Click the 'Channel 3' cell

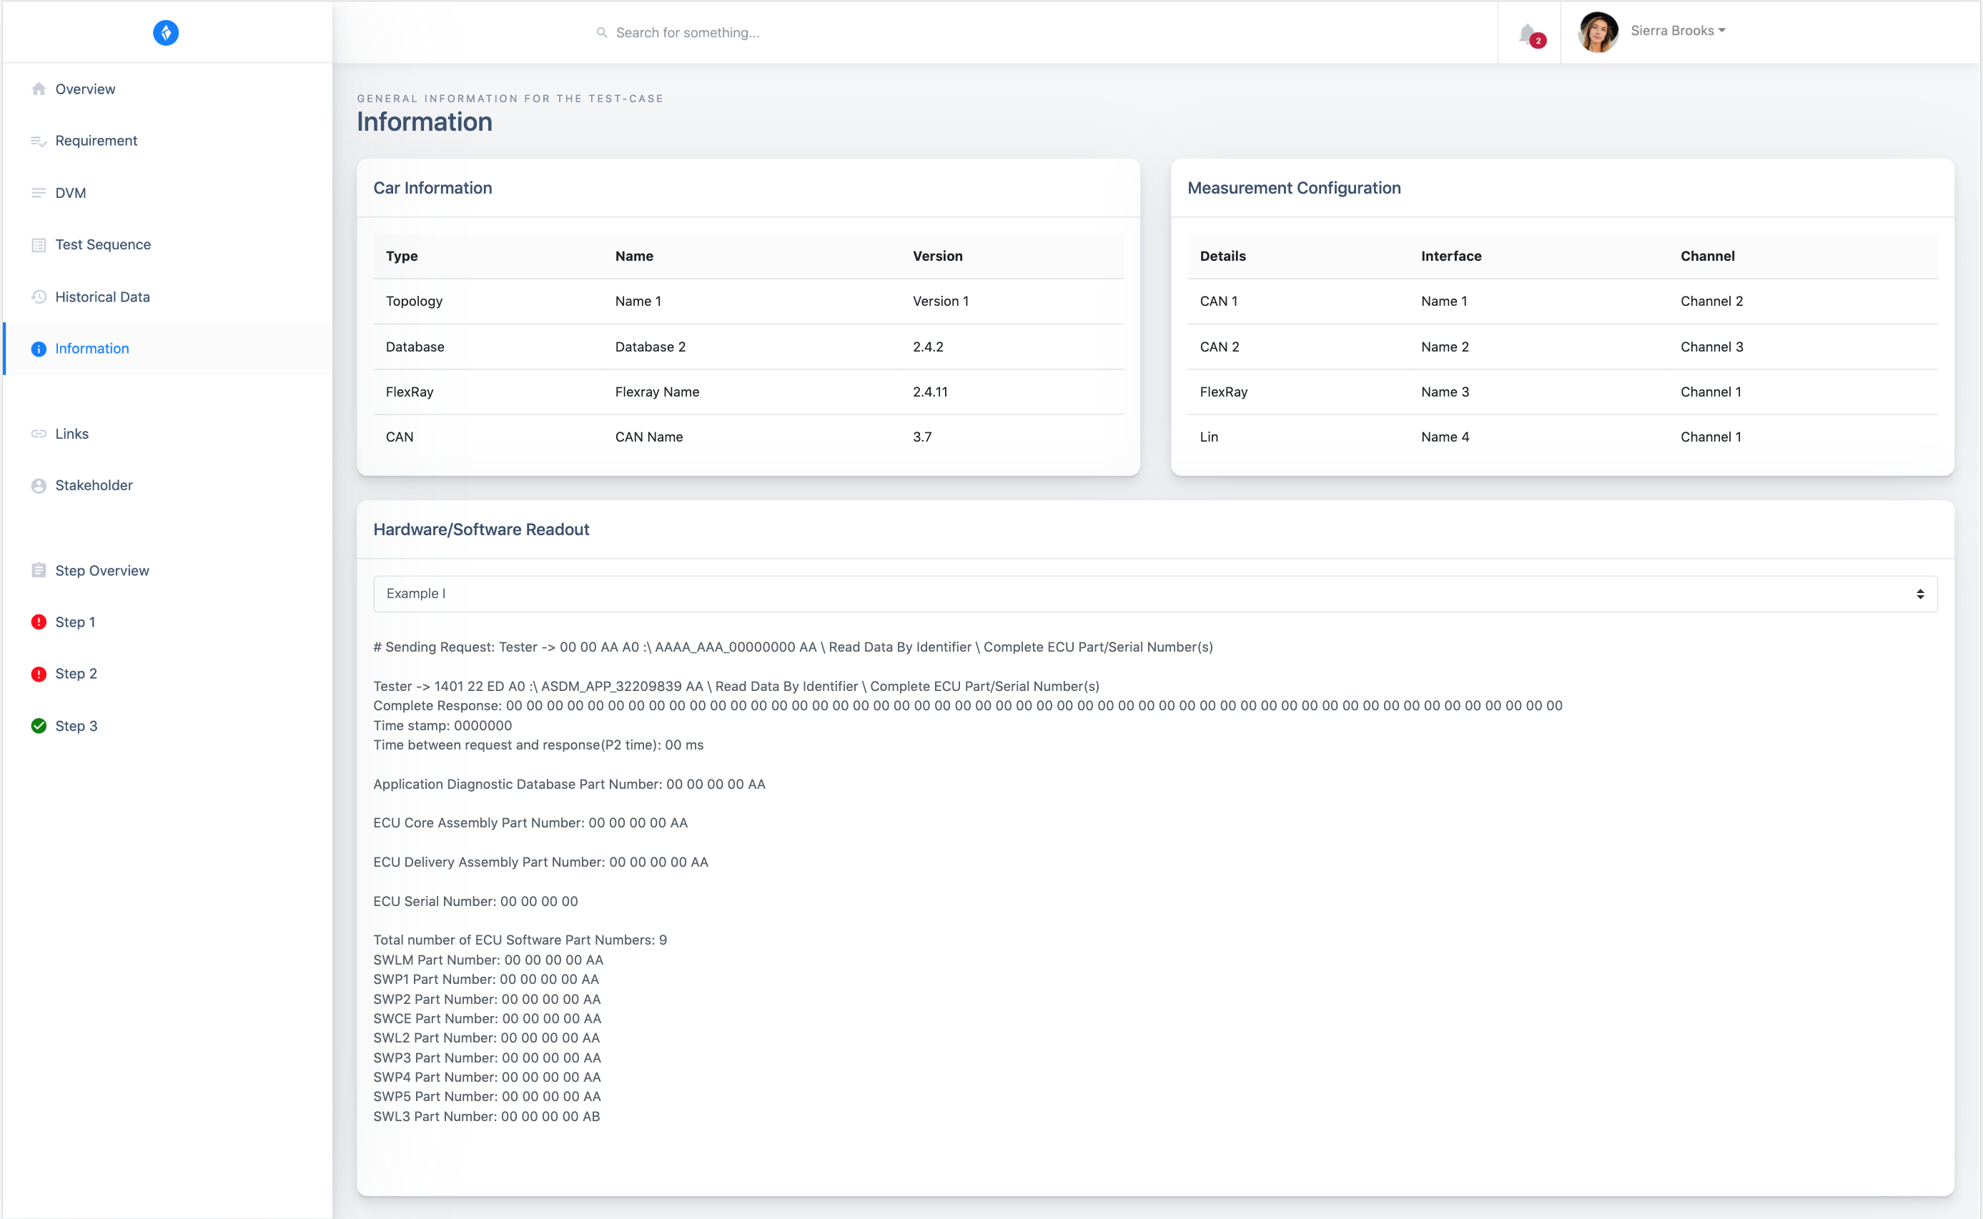tap(1711, 347)
